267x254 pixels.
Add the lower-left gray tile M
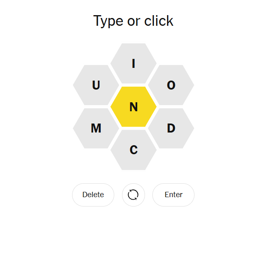click(96, 128)
